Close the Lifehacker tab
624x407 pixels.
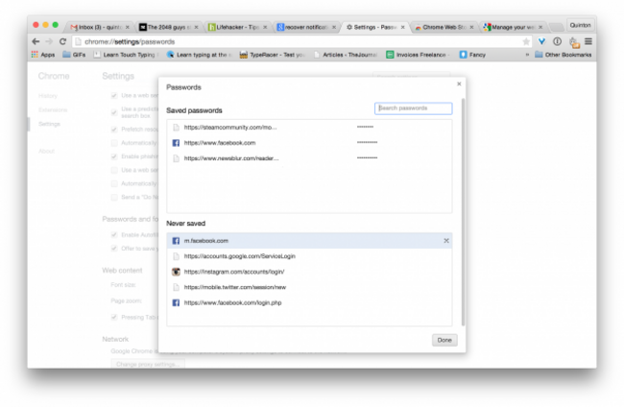click(265, 27)
